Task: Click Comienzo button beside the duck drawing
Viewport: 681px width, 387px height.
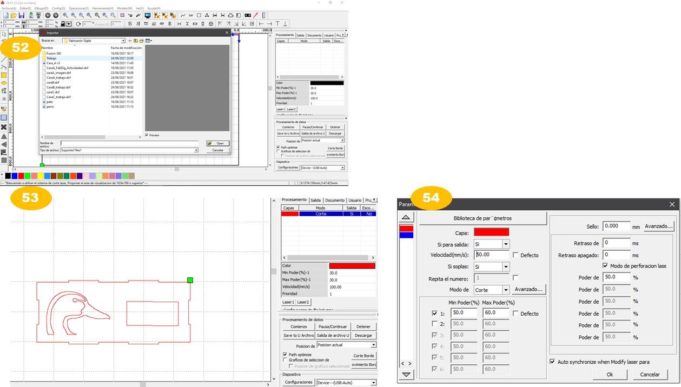Action: tap(299, 326)
